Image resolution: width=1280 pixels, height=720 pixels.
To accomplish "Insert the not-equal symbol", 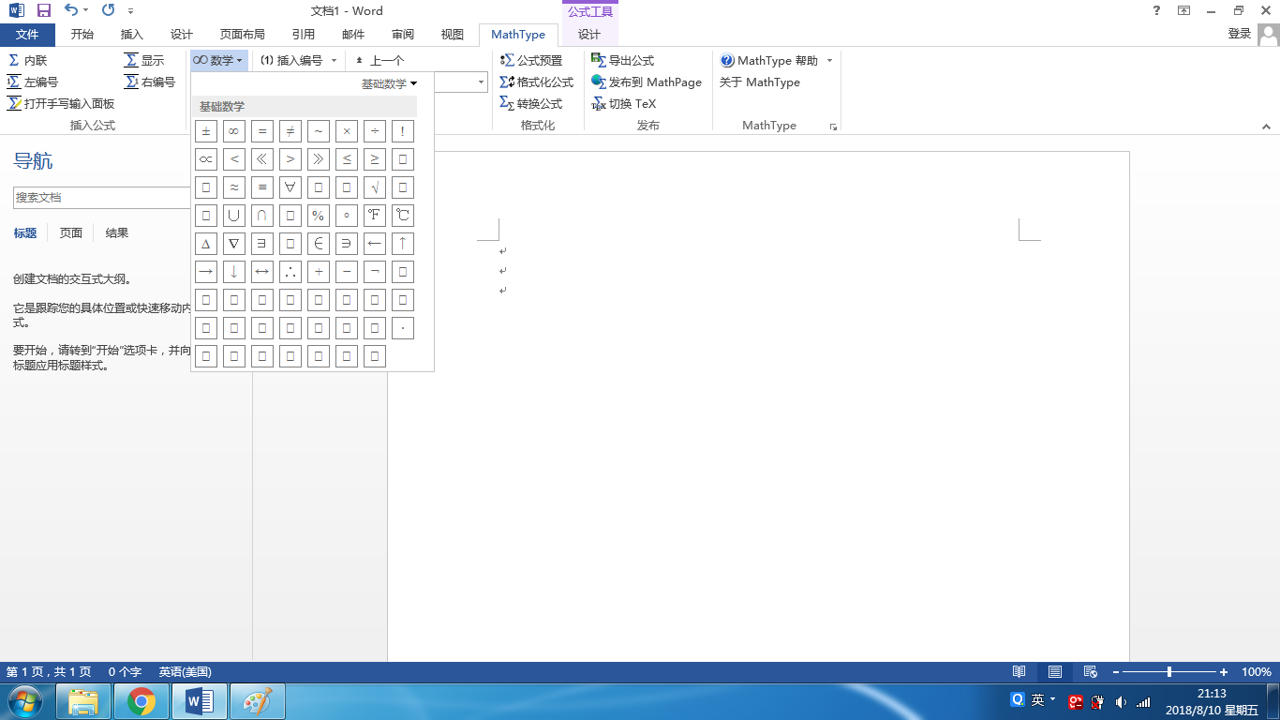I will (x=290, y=131).
